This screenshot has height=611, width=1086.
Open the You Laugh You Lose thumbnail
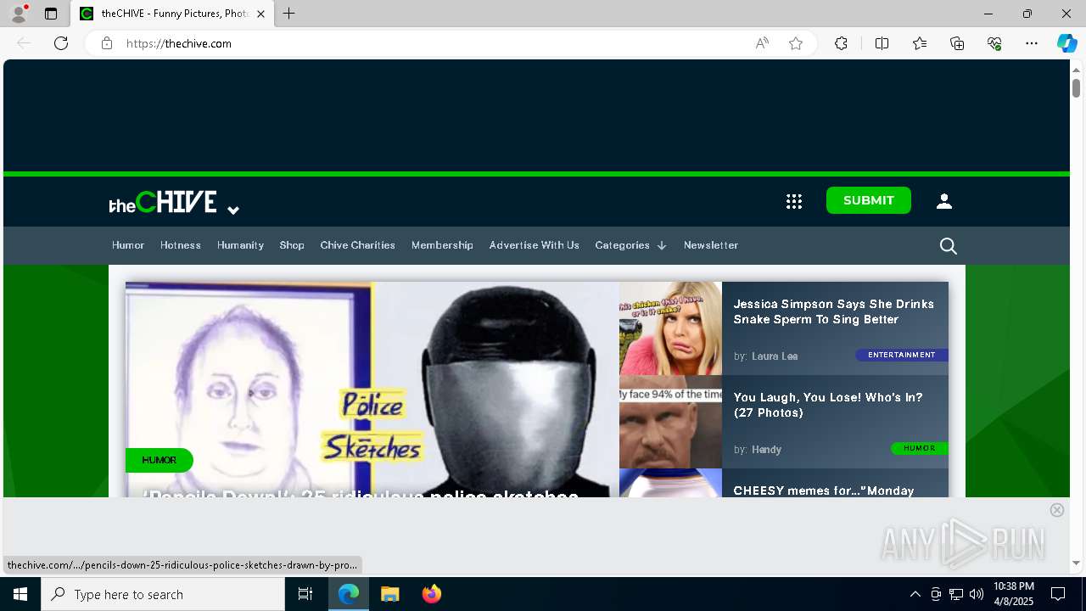tap(670, 422)
